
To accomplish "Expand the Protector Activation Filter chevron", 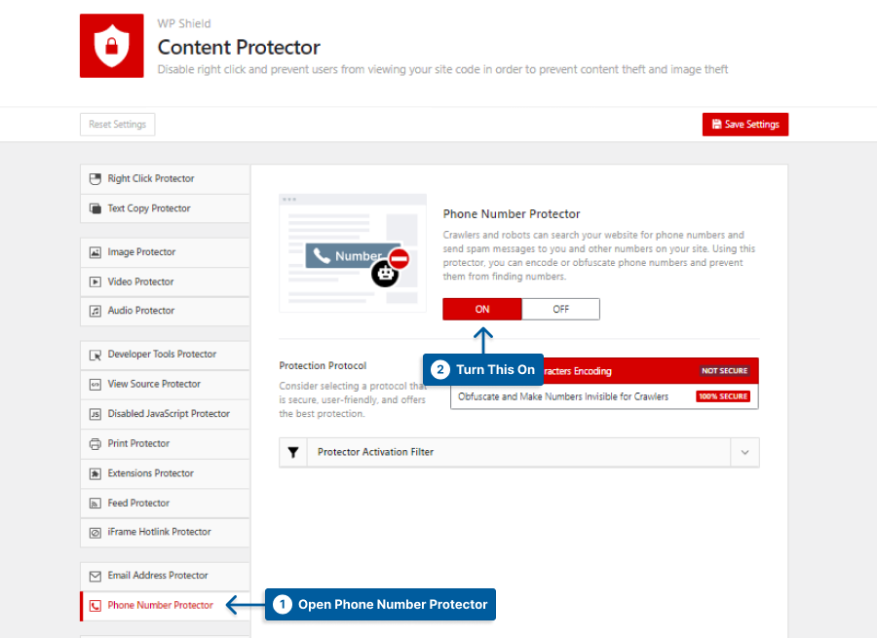I will [x=744, y=453].
